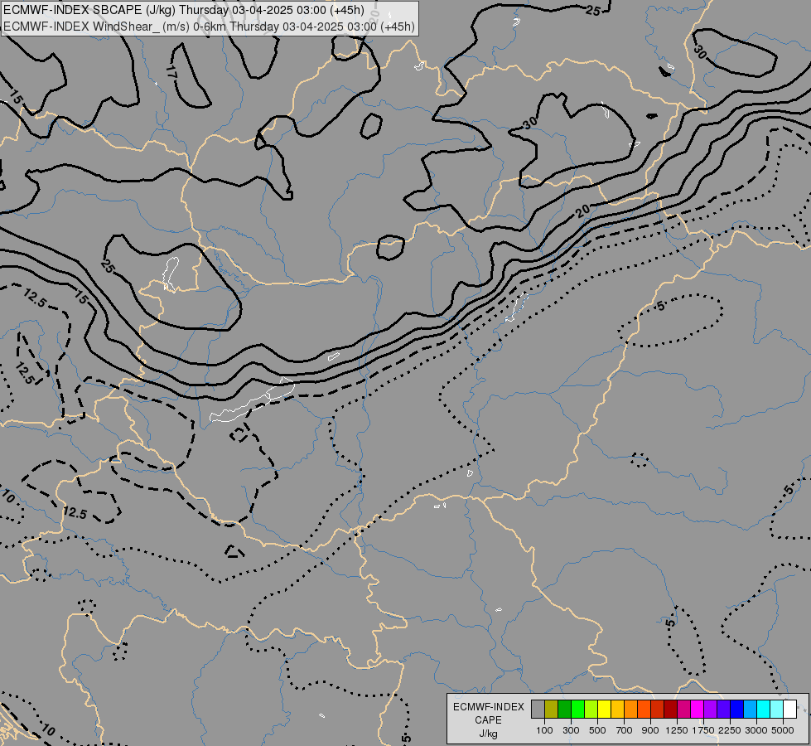Click the yellow-green legend swatch
This screenshot has width=811, height=746.
tap(591, 710)
